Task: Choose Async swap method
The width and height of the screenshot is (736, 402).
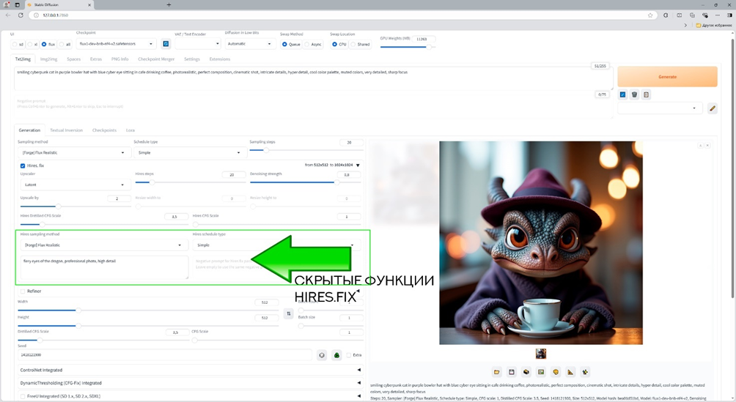Action: coord(313,44)
